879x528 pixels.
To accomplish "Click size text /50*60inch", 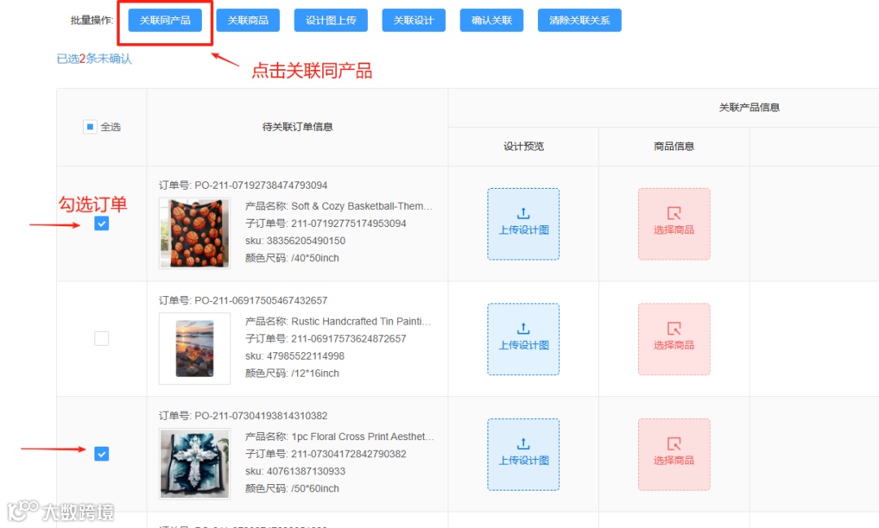I will [x=315, y=488].
